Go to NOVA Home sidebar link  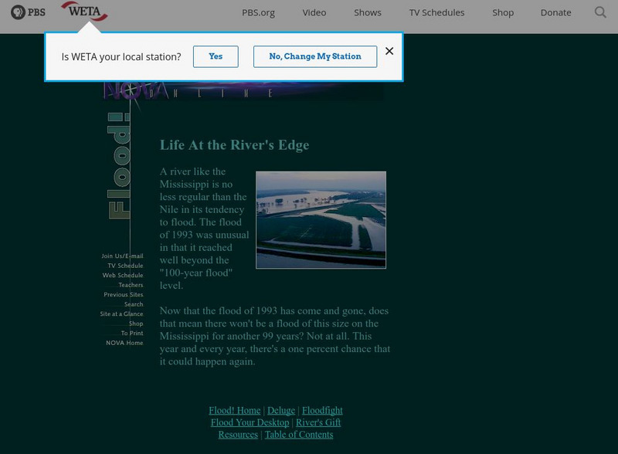pos(124,343)
